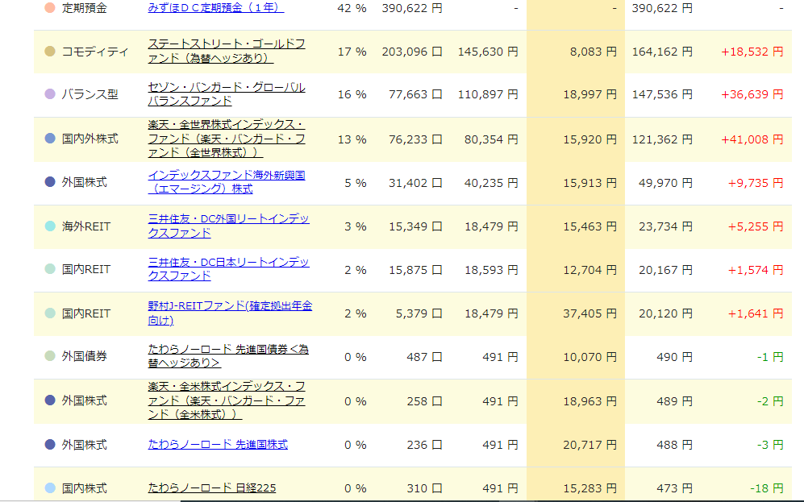Click the 8,083 円 unit price cell
Screen dimensions: 804x502
pyautogui.click(x=594, y=52)
